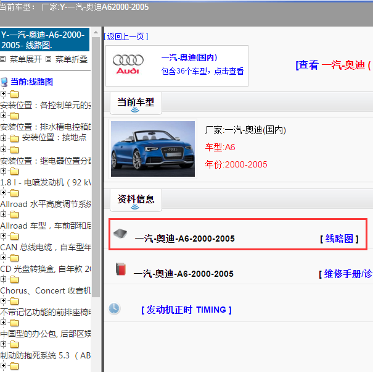The height and width of the screenshot is (372, 373).
Task: Open 一汽-奥迪(国内) brand link
Action: click(x=189, y=57)
